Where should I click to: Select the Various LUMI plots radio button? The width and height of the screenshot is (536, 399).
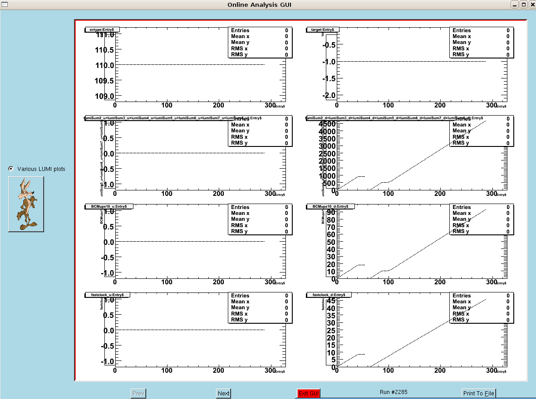[x=11, y=169]
